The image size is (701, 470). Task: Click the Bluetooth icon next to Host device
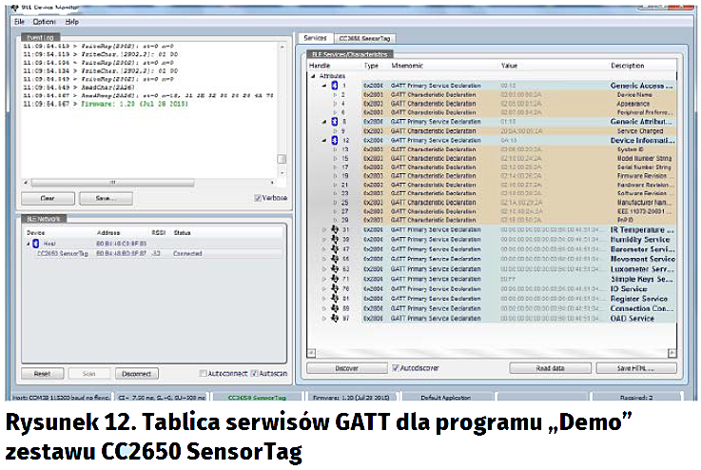tap(36, 244)
